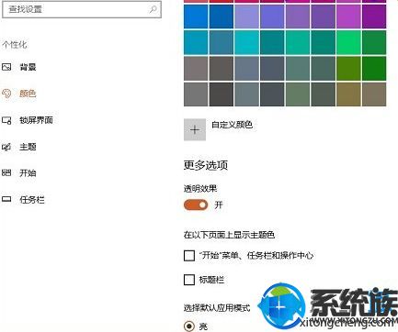Open the 背景 settings page

28,67
